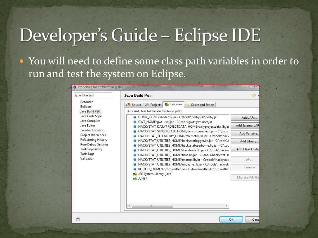Select Task Tags in the tree
The height and width of the screenshot is (238, 318).
coord(87,154)
